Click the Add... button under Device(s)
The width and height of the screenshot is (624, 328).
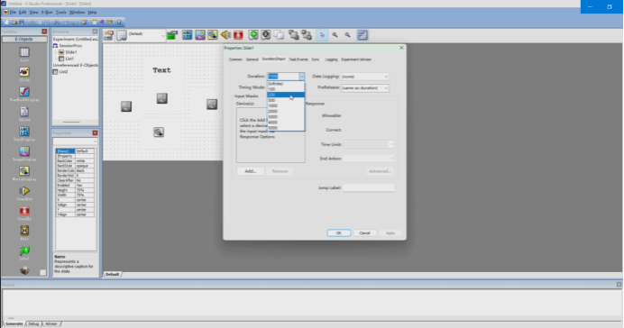click(x=251, y=171)
